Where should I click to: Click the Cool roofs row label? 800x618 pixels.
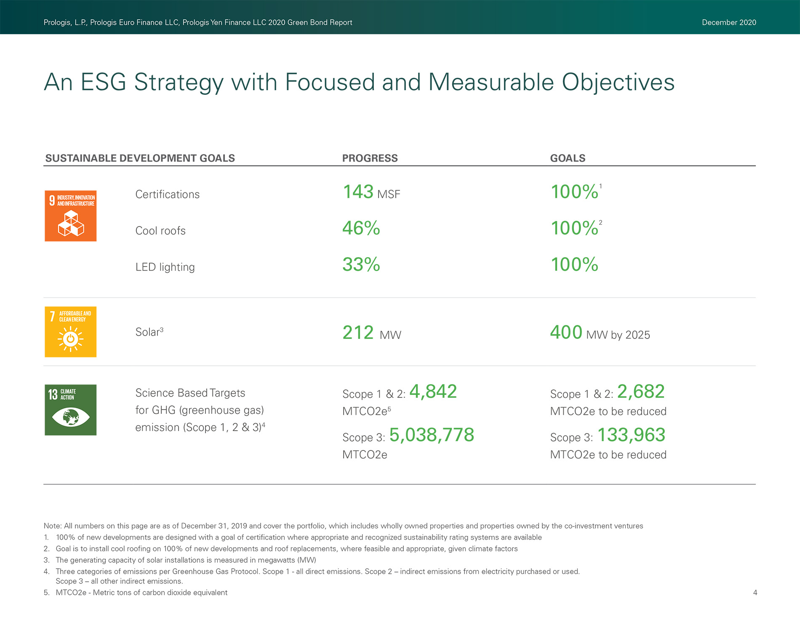(160, 231)
